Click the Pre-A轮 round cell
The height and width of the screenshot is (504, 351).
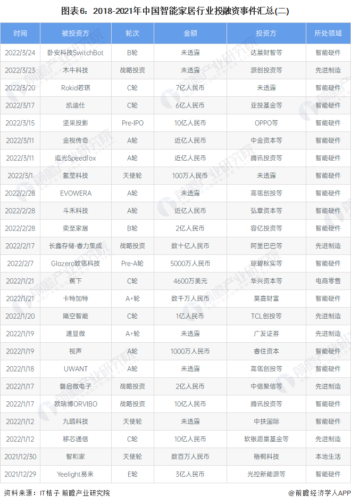[x=132, y=263]
